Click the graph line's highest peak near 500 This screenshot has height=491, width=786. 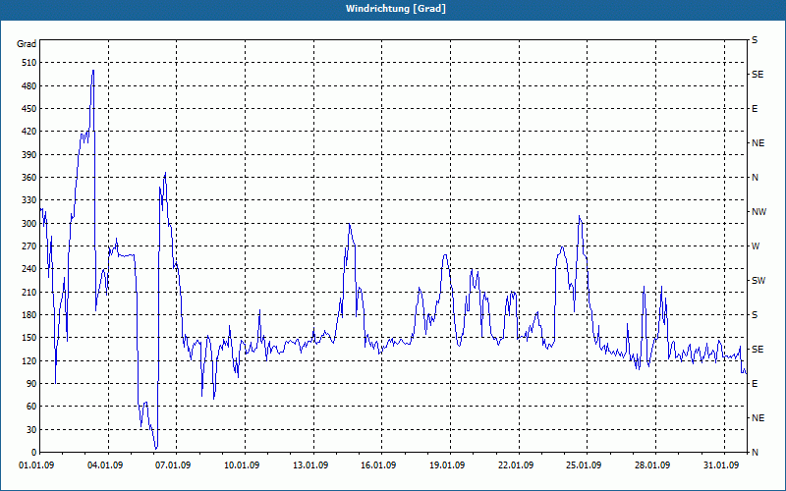pos(92,71)
